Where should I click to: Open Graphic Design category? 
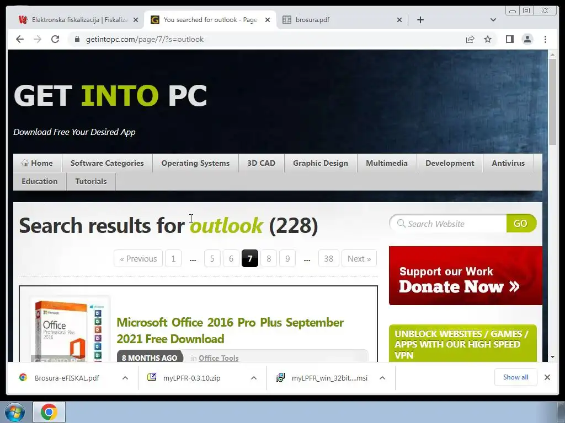321,163
